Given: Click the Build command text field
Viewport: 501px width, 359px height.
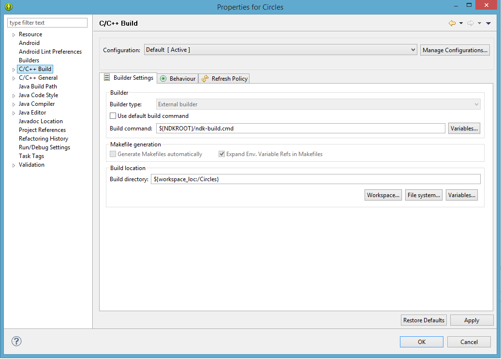Looking at the screenshot, I should tap(300, 129).
